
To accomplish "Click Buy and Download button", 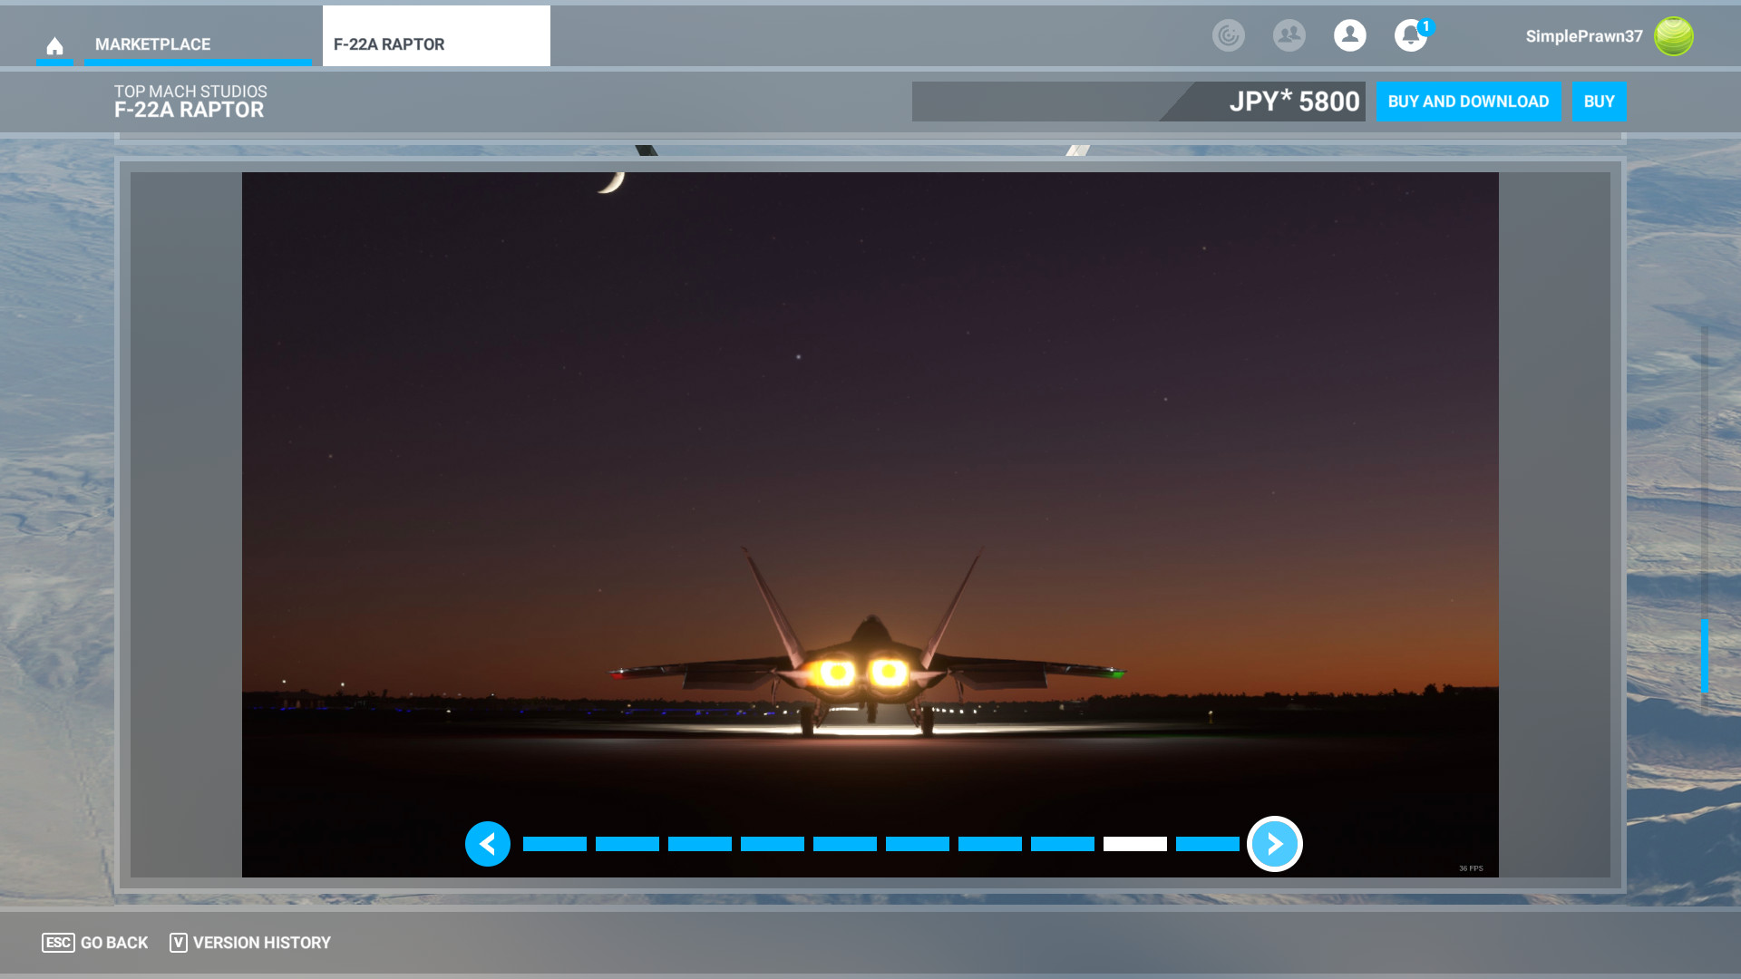I will (x=1468, y=102).
